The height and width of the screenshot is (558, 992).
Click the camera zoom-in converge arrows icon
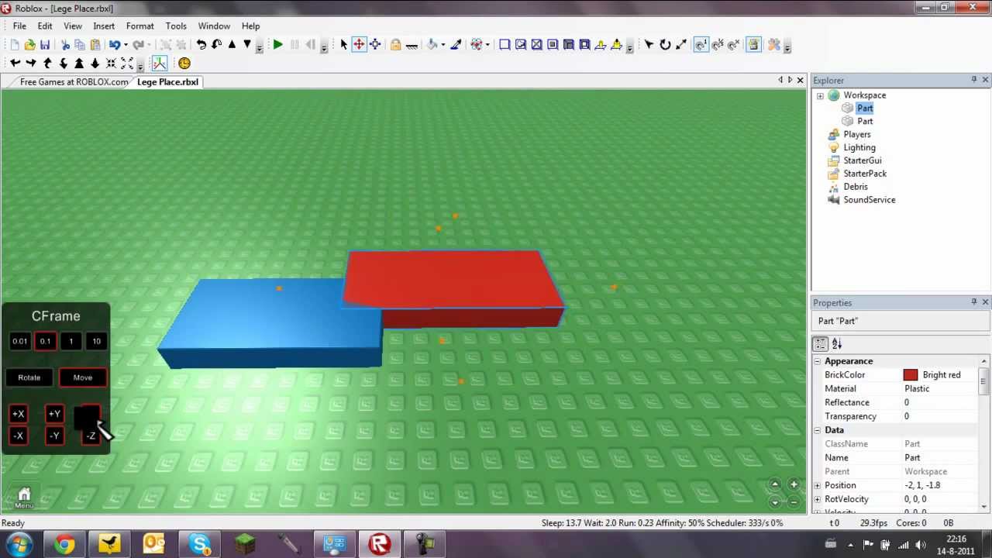coord(111,64)
